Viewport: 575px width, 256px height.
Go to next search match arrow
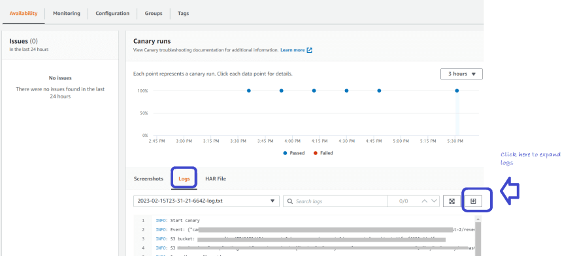click(x=434, y=201)
